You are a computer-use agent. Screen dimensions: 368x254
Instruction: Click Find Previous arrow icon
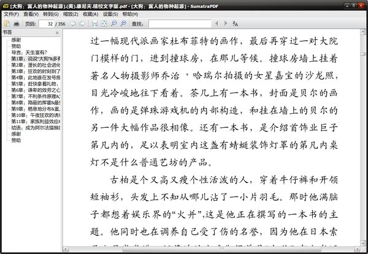coord(217,23)
